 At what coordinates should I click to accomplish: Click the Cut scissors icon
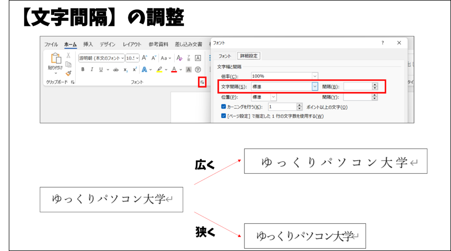pyautogui.click(x=68, y=56)
